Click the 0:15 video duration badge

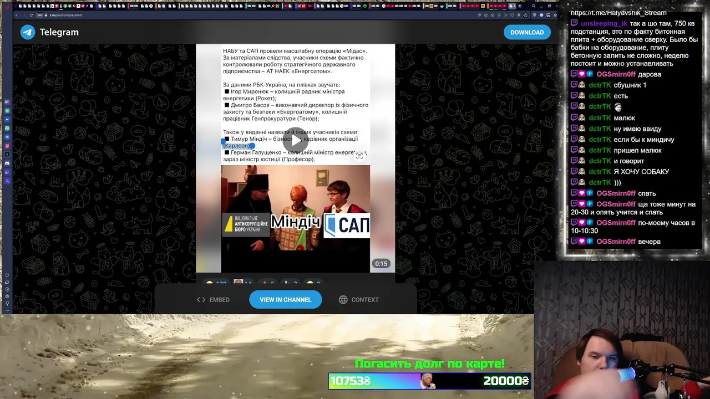point(381,264)
